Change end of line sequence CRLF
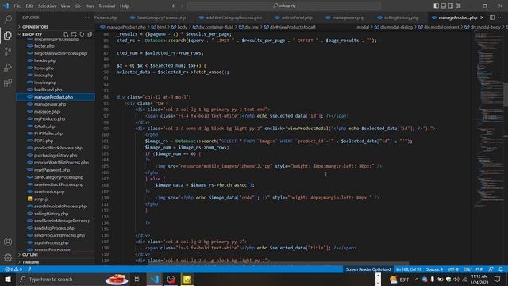508x286 pixels. tap(468, 269)
